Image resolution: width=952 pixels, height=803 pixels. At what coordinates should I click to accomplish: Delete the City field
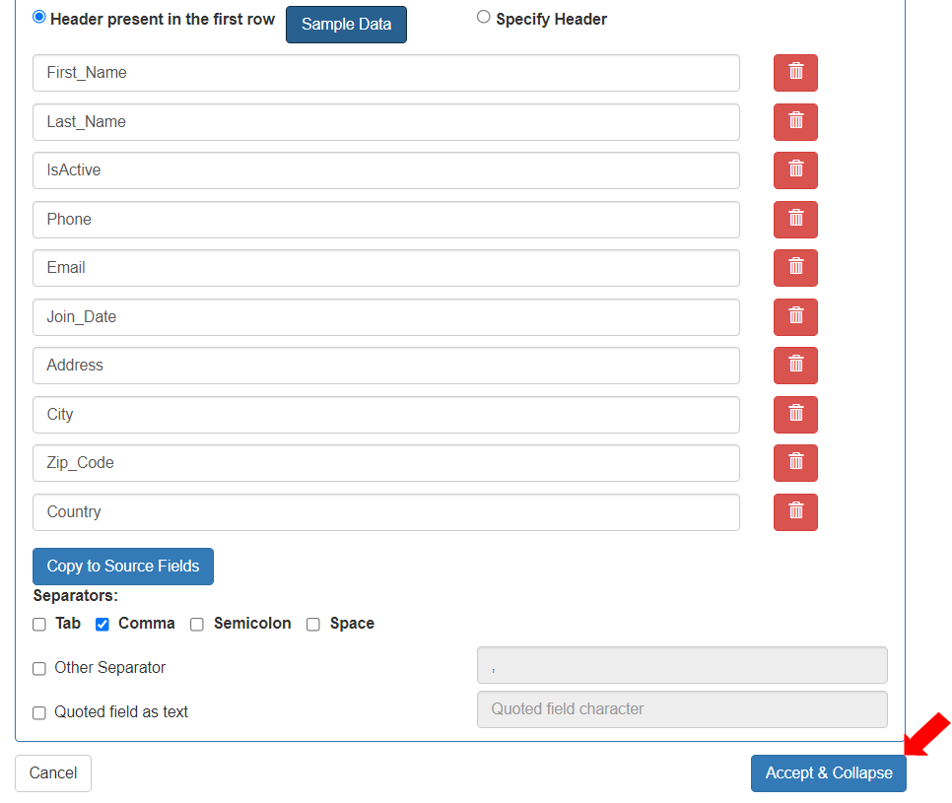click(795, 414)
